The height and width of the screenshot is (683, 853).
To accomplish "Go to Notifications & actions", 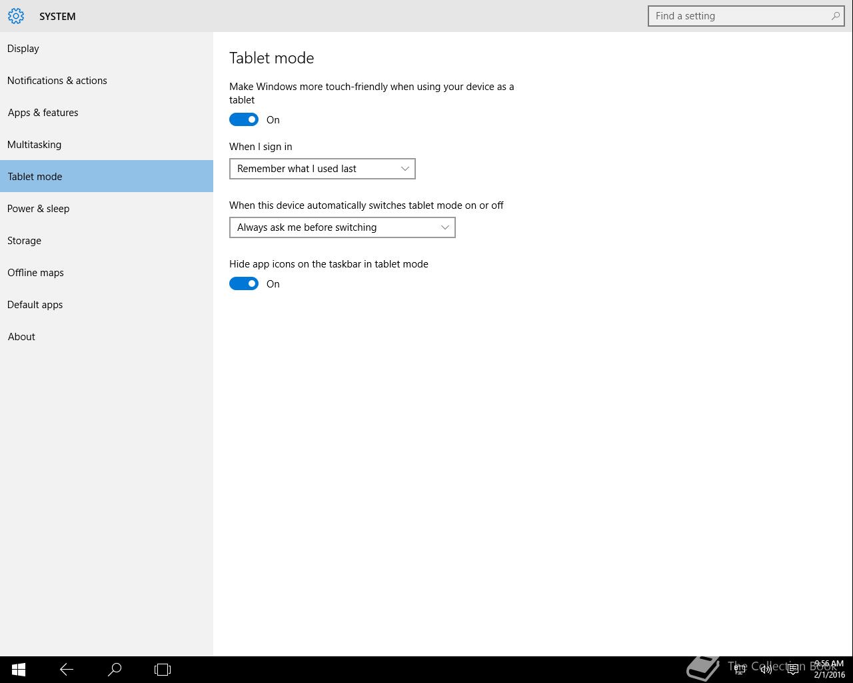I will (107, 80).
